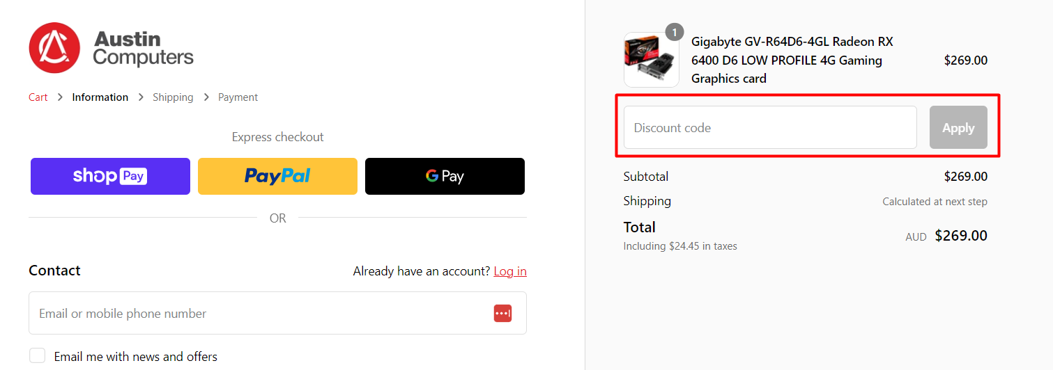Click the Gigabyte graphics card thumbnail

point(651,60)
